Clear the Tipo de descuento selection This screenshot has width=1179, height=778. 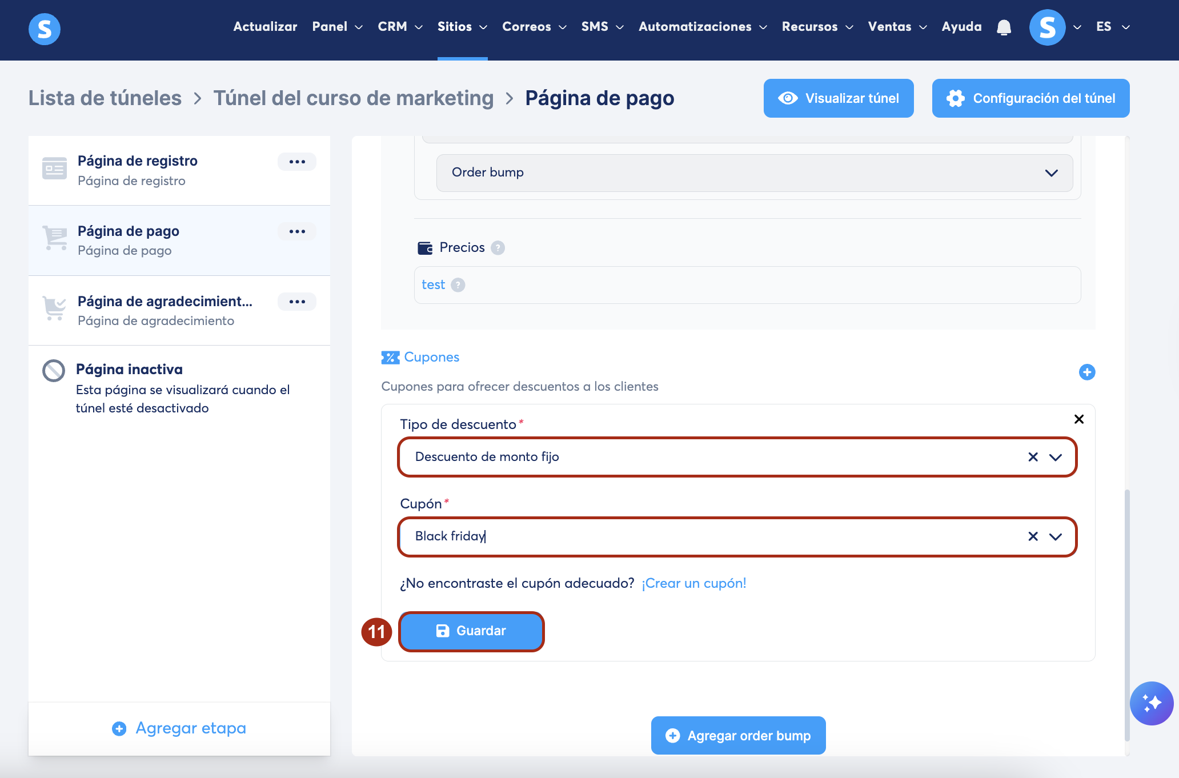click(1033, 457)
